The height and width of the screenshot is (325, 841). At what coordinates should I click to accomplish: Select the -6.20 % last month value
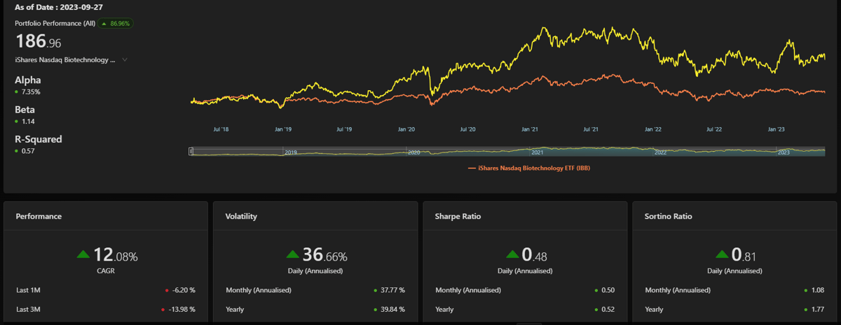click(x=184, y=290)
